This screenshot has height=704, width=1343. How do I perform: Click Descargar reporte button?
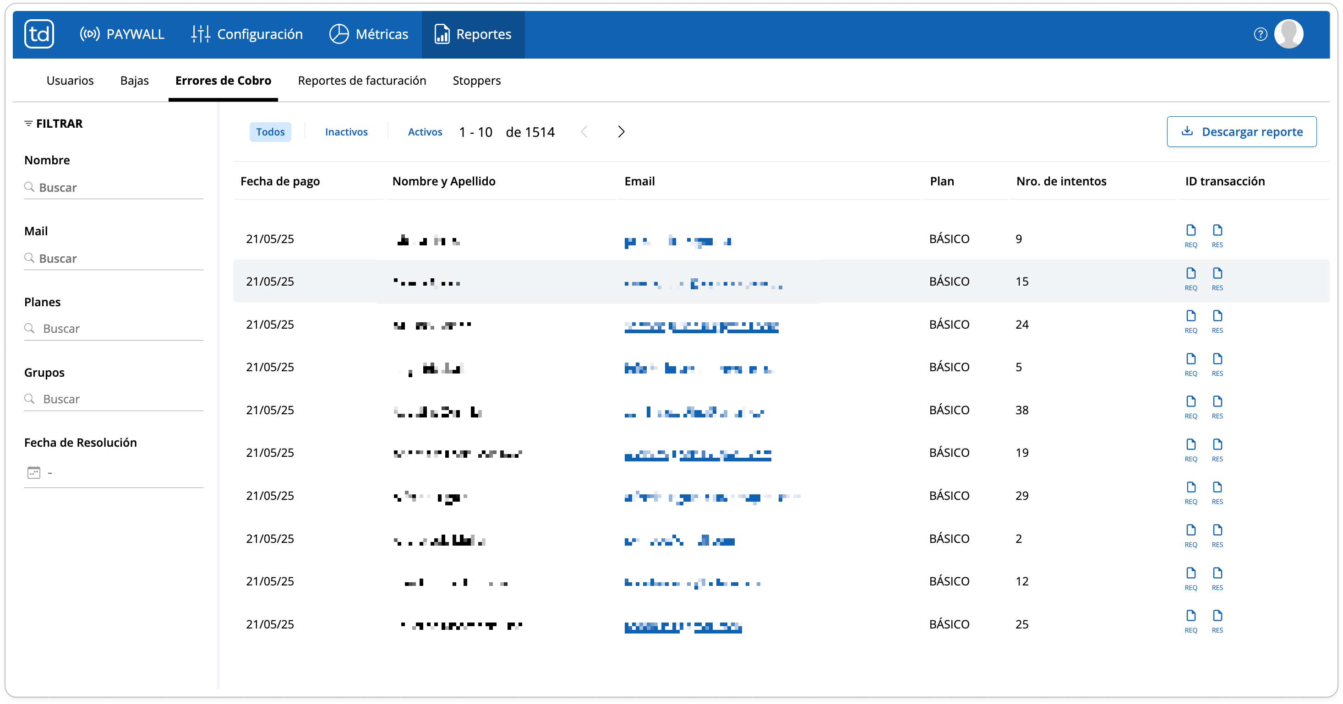1241,132
